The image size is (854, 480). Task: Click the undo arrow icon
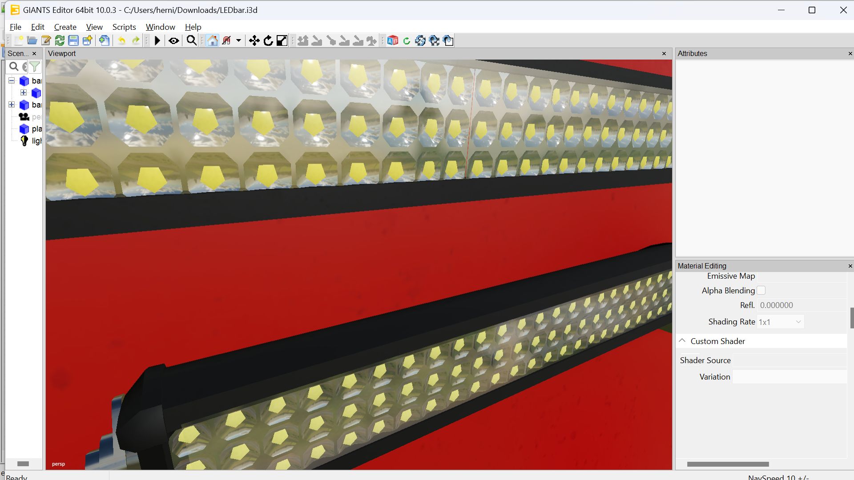(121, 41)
